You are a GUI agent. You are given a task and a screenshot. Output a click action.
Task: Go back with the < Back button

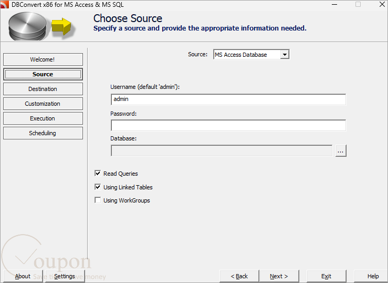(239, 276)
